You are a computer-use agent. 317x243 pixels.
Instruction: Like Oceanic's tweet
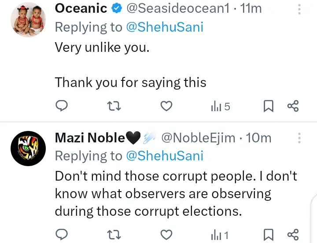pos(166,106)
